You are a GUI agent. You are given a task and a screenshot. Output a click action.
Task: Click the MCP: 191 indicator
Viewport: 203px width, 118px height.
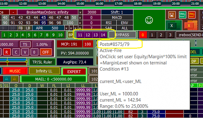[69, 44]
